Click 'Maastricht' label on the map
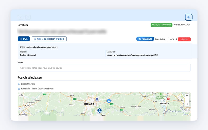This screenshot has height=130, width=208. click(x=165, y=103)
